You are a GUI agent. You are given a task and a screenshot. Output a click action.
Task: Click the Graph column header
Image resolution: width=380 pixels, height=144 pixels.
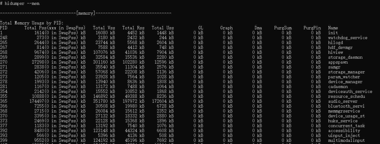tap(226, 28)
